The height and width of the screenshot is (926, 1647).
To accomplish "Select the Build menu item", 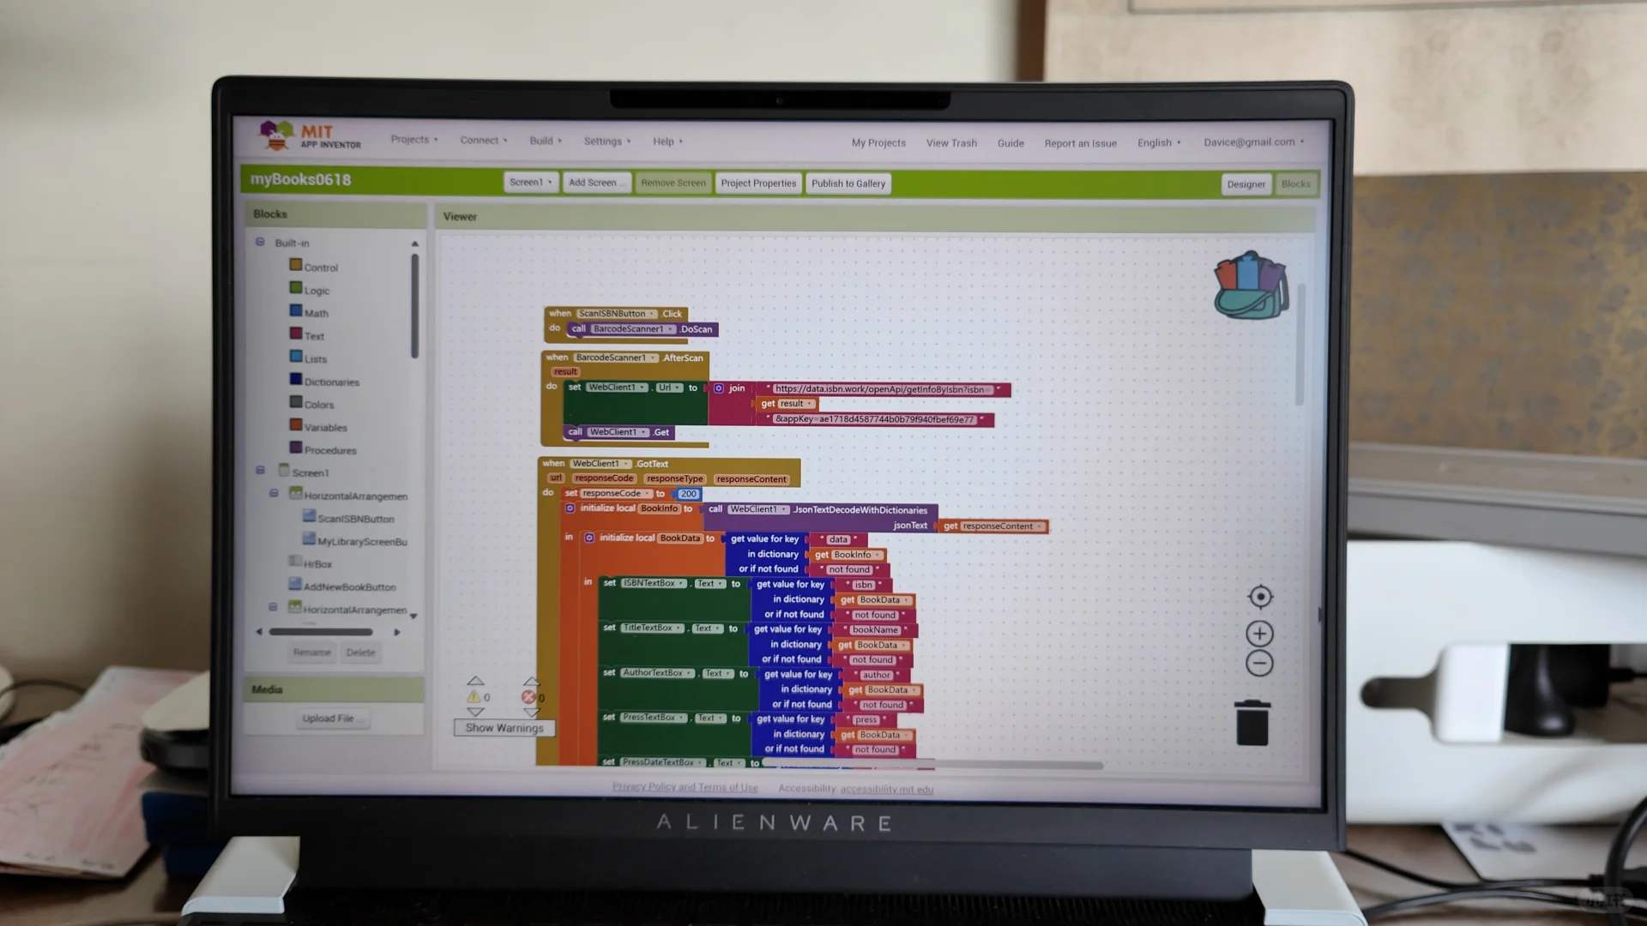I will [540, 141].
